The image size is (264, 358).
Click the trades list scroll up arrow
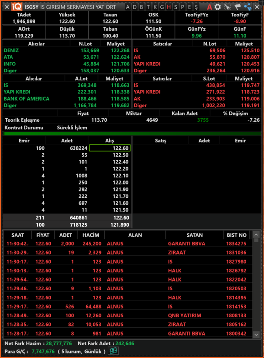pos(256,235)
